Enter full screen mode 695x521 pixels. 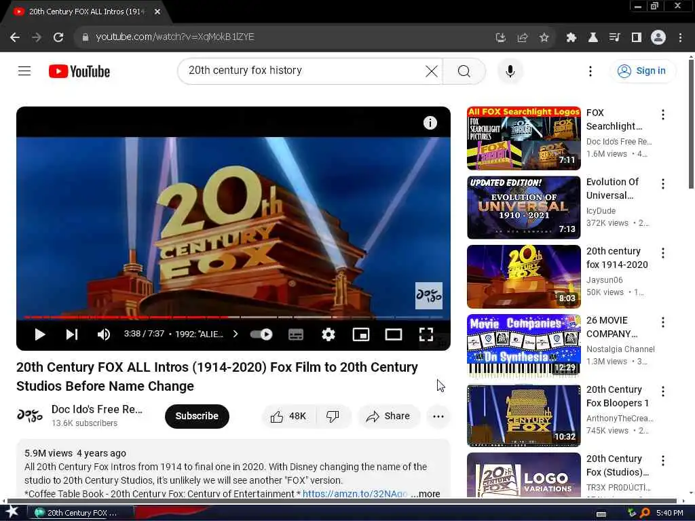coord(426,334)
